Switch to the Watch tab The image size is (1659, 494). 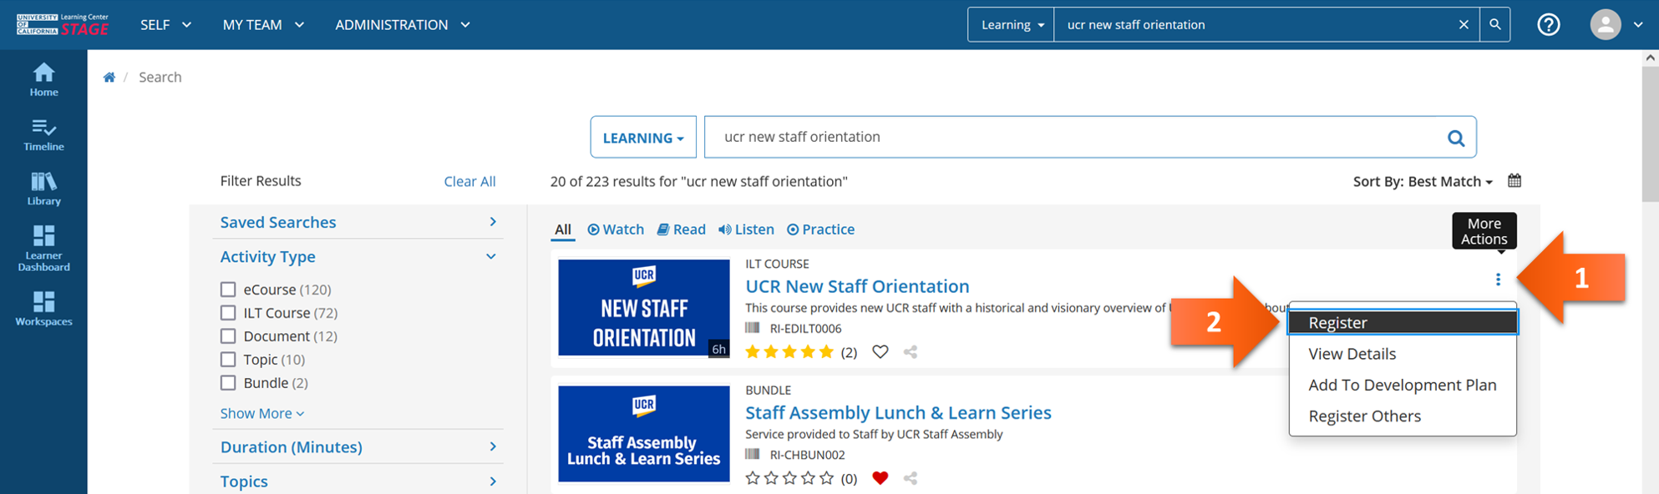[616, 229]
